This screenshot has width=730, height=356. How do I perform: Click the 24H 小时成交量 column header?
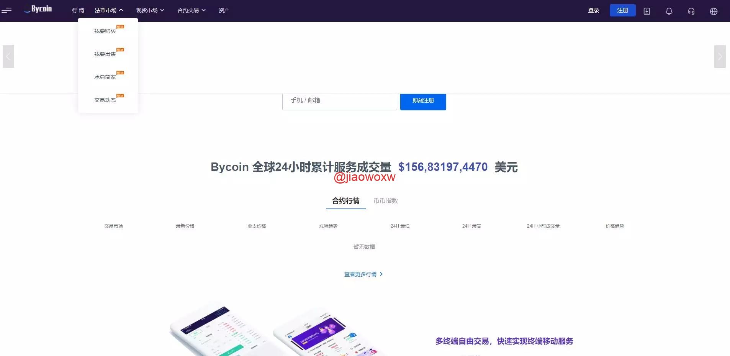(543, 226)
